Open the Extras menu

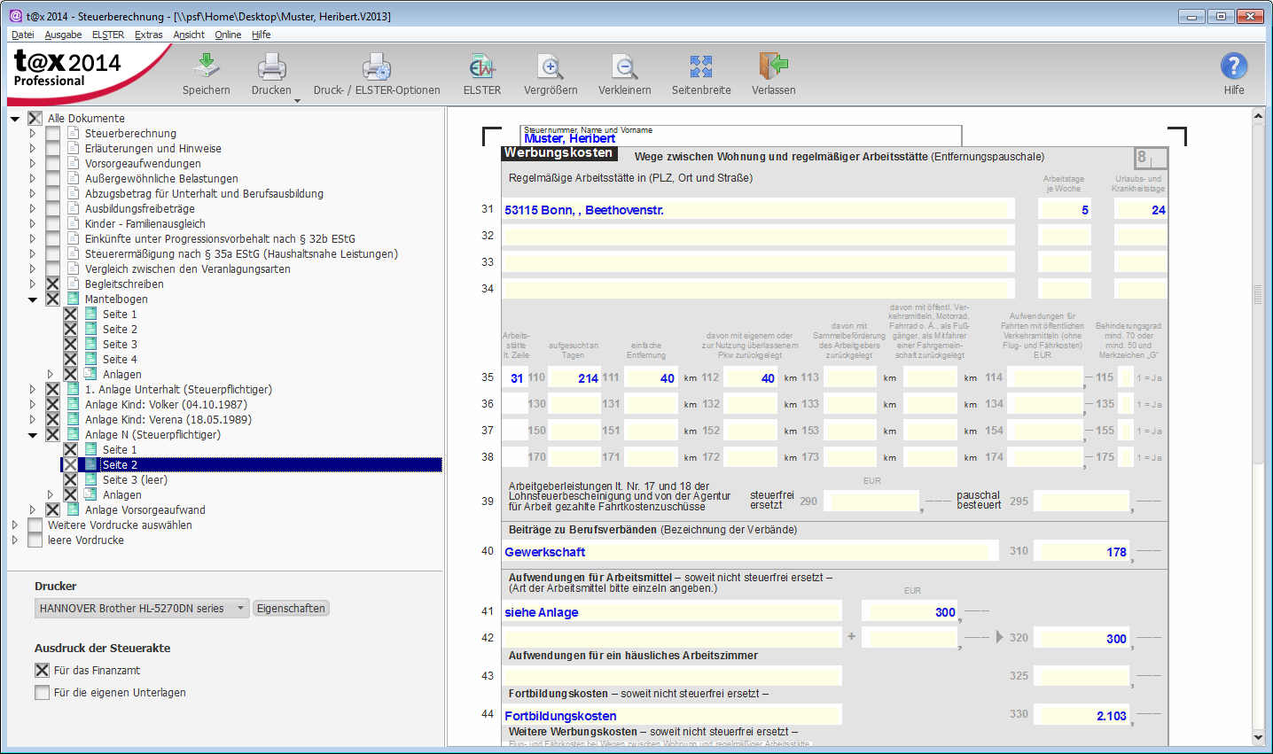pyautogui.click(x=148, y=35)
